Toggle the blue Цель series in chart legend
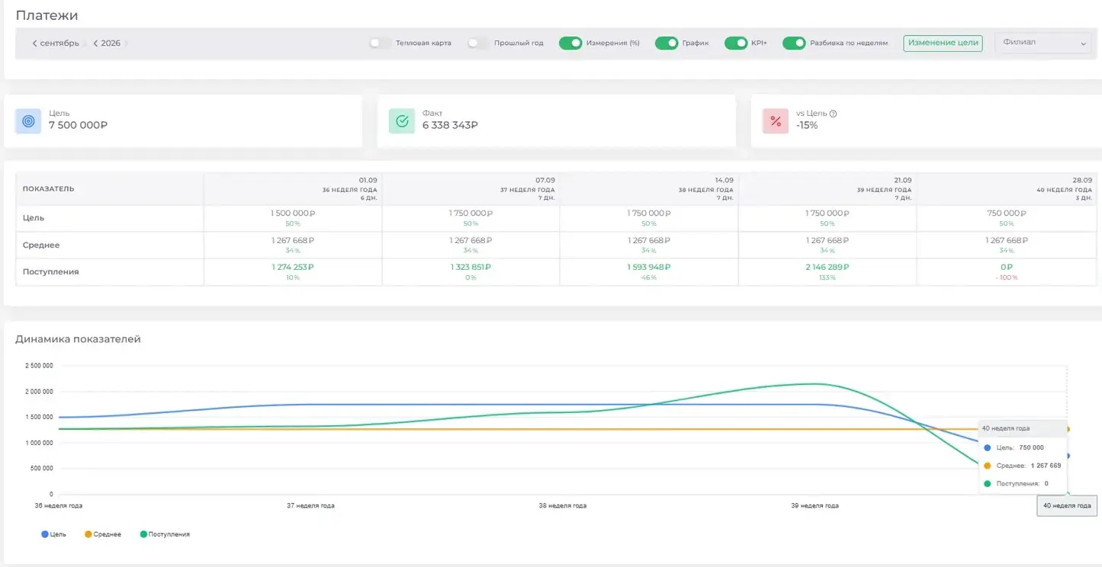The height and width of the screenshot is (567, 1102). (54, 534)
